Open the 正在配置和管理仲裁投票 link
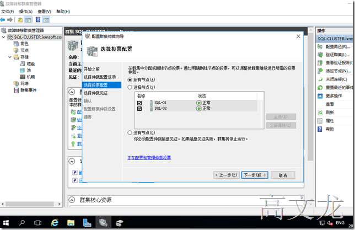 [149, 158]
